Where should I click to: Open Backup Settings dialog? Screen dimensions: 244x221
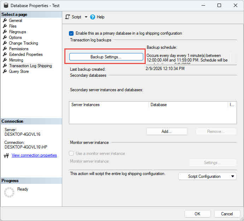tap(106, 57)
